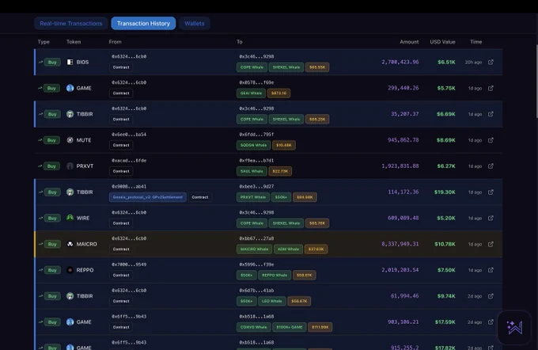Click the BIOS token logo

(x=70, y=62)
